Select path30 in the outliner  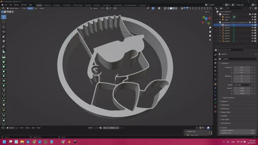[227, 33]
